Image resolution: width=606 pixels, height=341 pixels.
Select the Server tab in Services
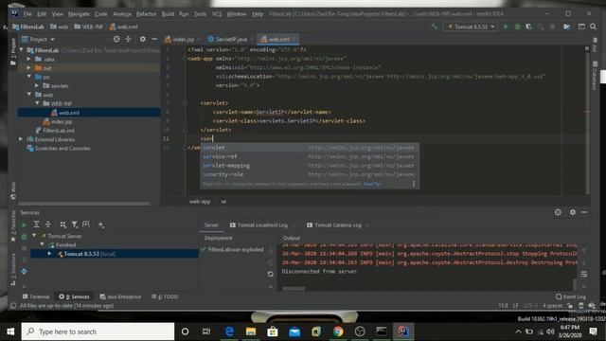coord(211,225)
